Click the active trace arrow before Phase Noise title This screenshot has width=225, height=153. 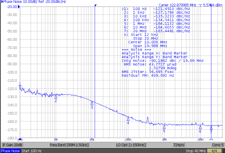[2, 2]
